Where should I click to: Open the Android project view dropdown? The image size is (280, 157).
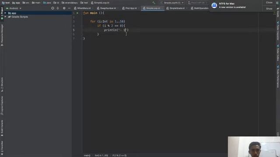14,8
